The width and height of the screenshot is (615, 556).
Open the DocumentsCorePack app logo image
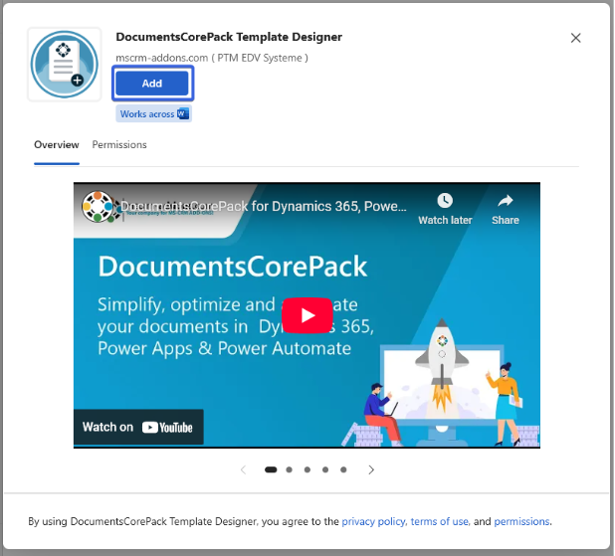[65, 65]
